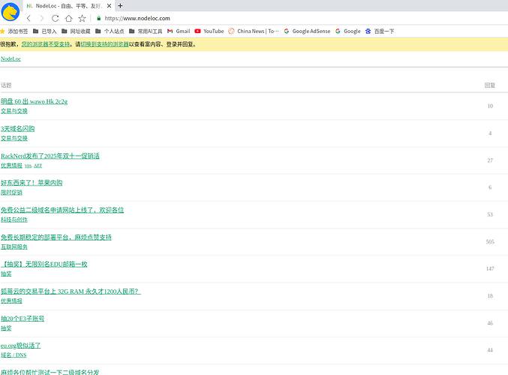Expand the 常用AI工具 bookmarks folder
508x375 pixels.
point(145,31)
